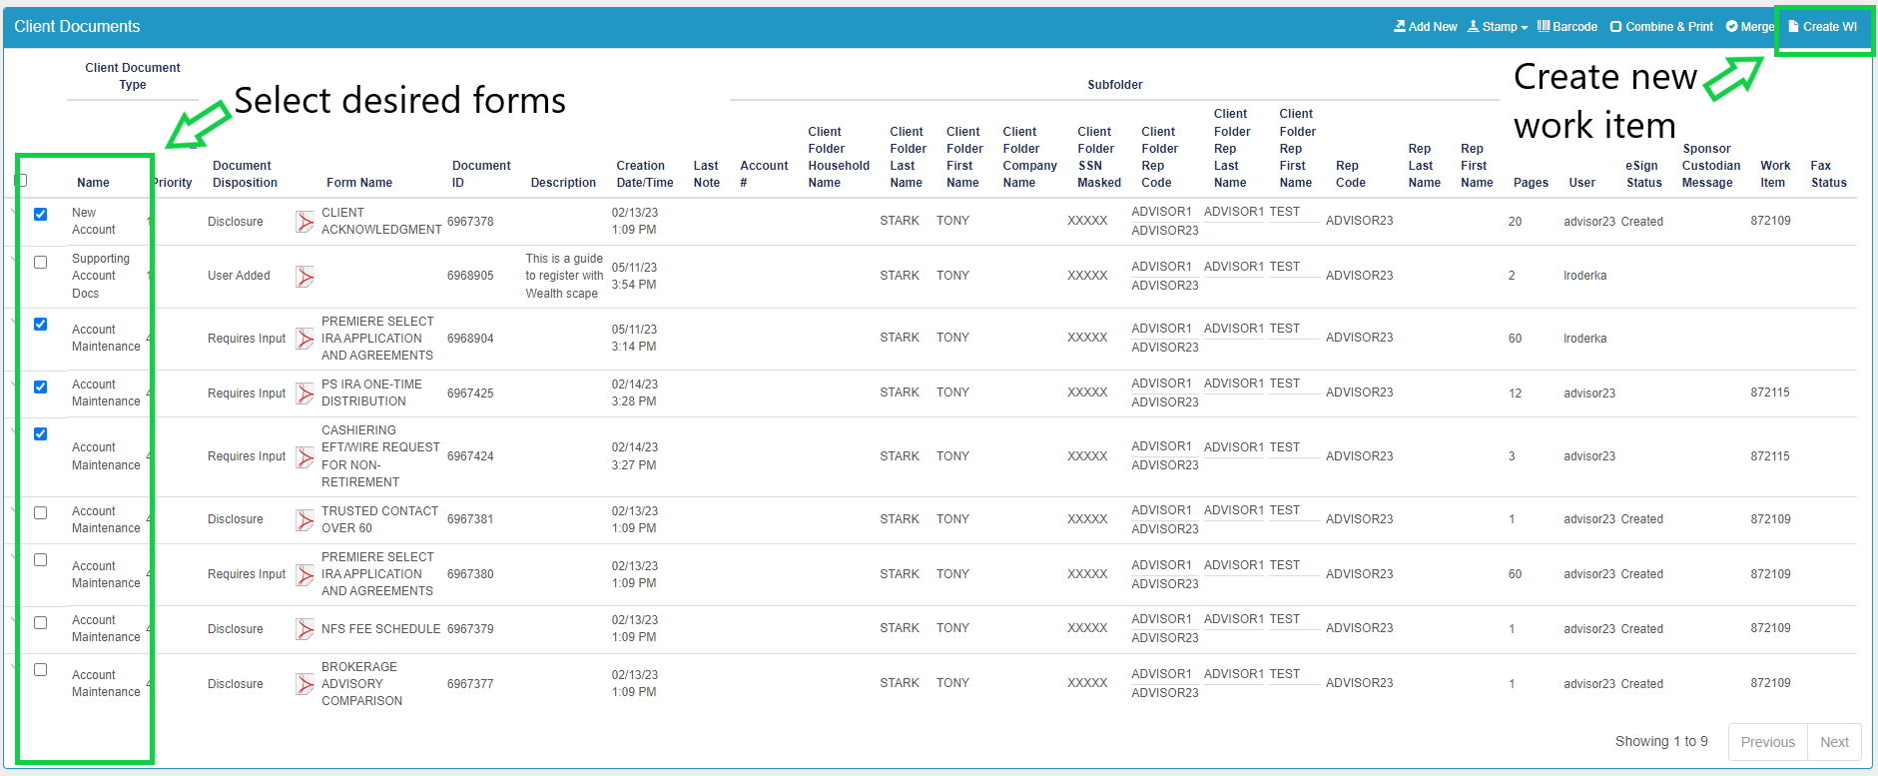Open PDF icon for Brokerage Advisory Comparison

pos(305,684)
